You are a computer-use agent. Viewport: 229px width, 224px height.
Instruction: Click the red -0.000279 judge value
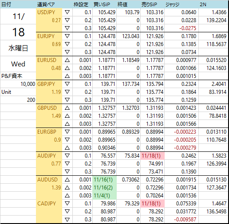185,148
